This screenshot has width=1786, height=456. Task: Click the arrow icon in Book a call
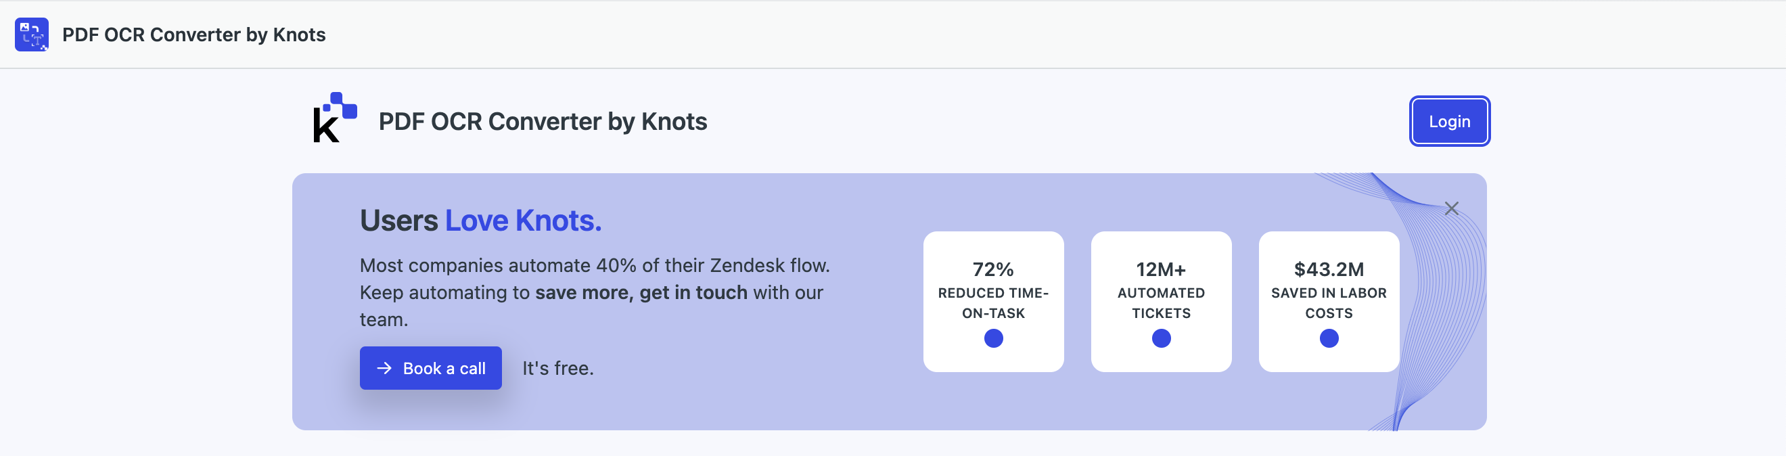384,368
